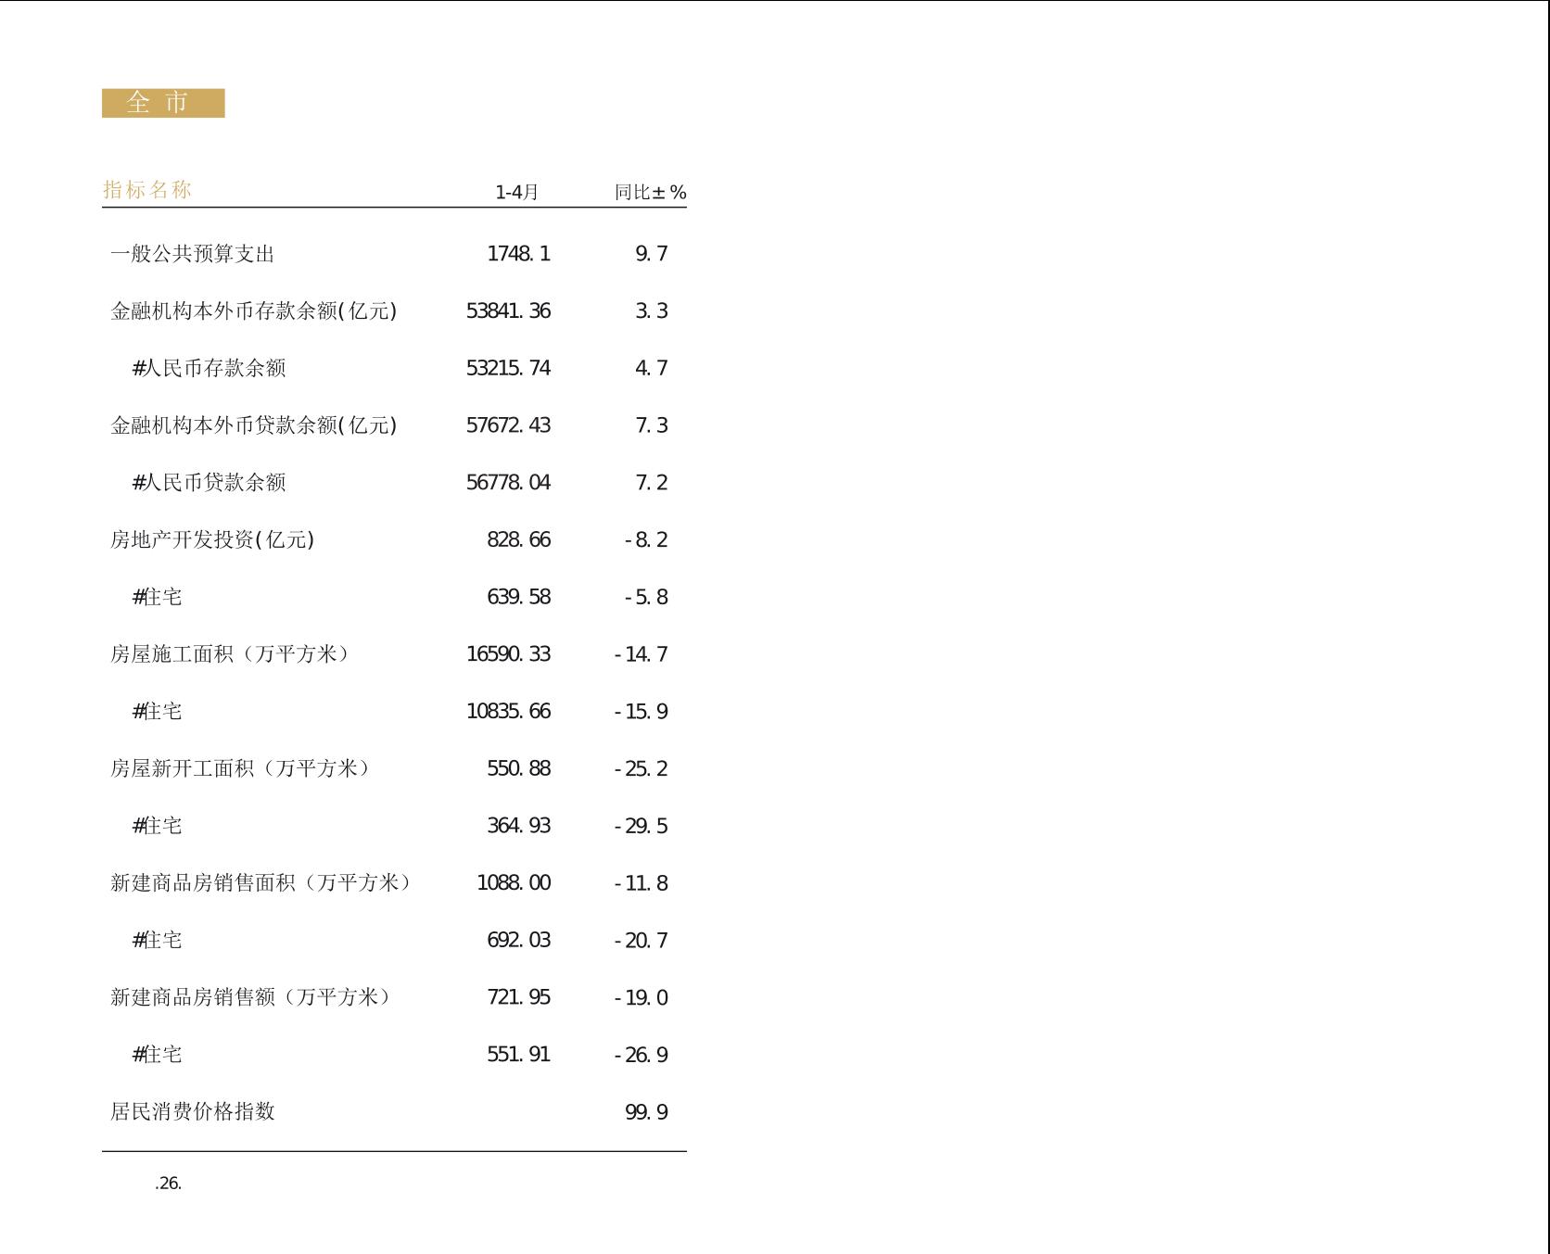Select 金融机构本外币贷款余额(亿元) row label

pos(254,425)
